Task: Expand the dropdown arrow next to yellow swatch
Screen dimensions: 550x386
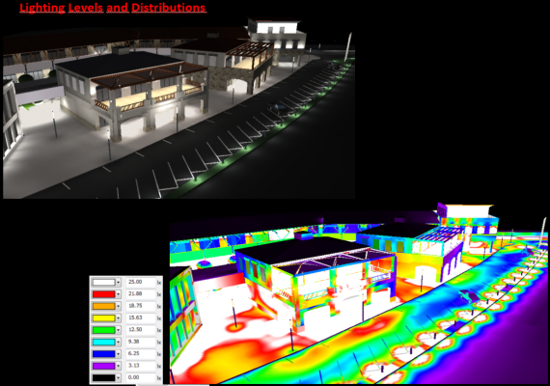Action: [119, 317]
